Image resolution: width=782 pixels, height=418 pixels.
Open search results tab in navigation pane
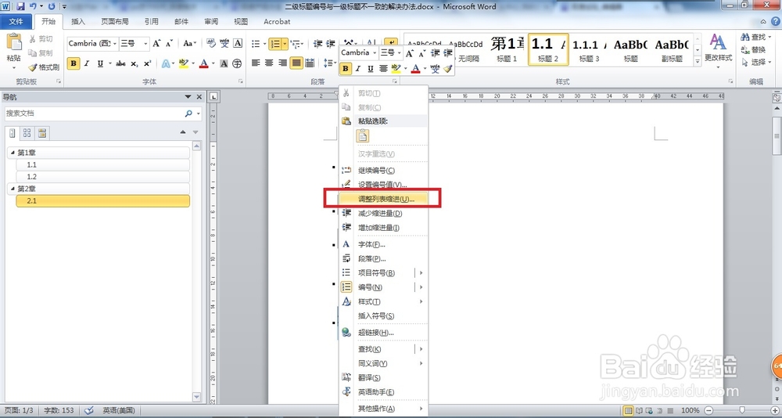tap(42, 133)
